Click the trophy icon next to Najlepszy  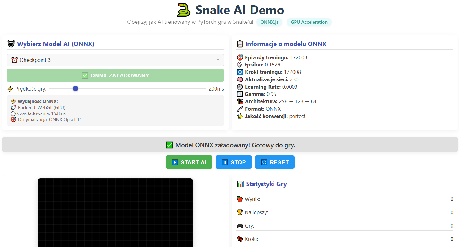(x=240, y=212)
